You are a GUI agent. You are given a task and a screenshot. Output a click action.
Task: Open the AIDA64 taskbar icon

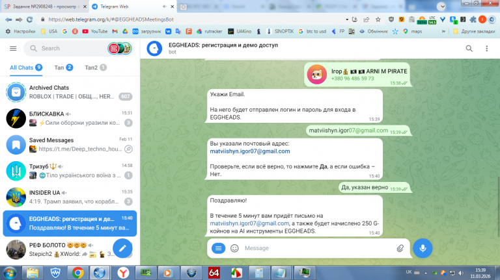click(214, 273)
